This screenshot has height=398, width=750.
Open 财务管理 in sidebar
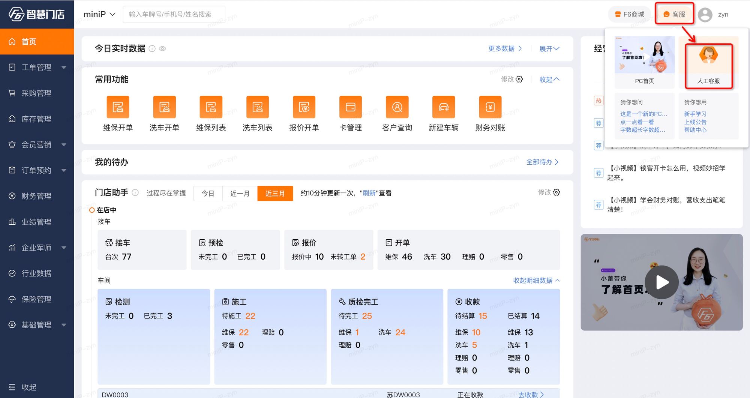coord(37,196)
